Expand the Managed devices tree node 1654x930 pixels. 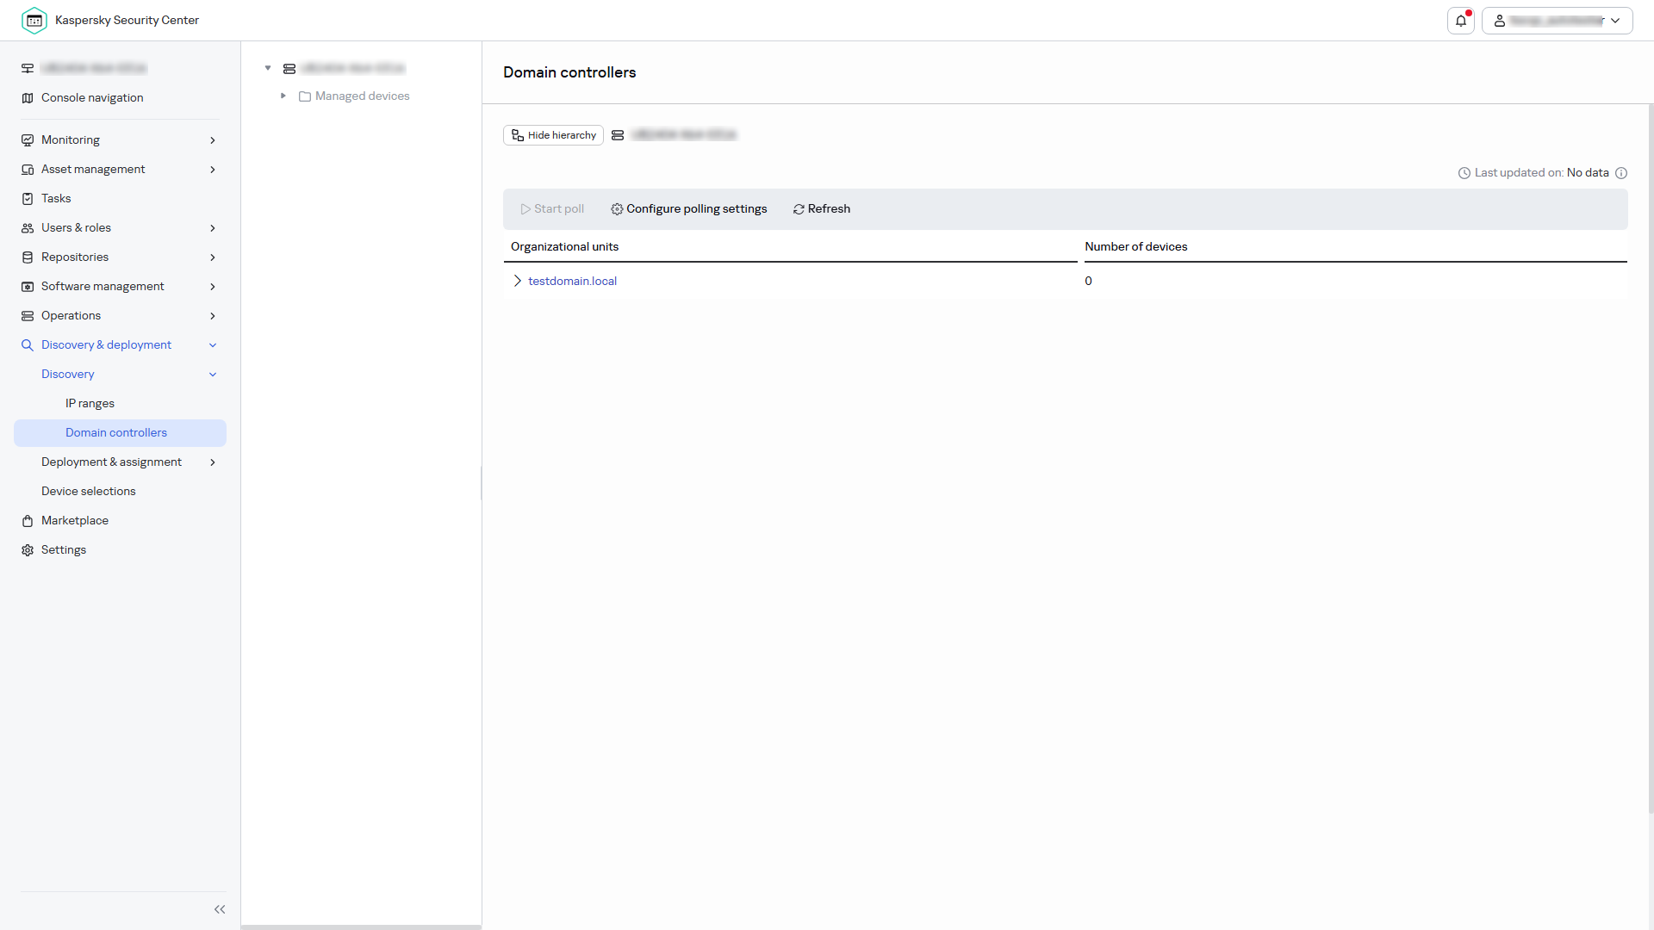pyautogui.click(x=283, y=96)
